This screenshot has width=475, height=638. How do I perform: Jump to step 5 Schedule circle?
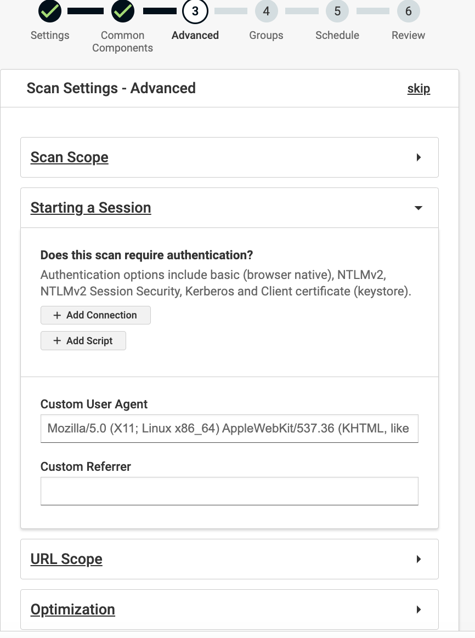coord(337,12)
